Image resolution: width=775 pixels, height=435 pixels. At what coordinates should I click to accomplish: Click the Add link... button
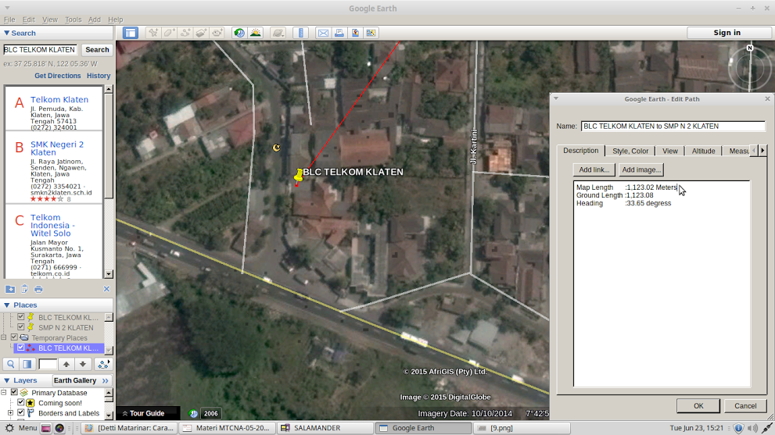(594, 169)
